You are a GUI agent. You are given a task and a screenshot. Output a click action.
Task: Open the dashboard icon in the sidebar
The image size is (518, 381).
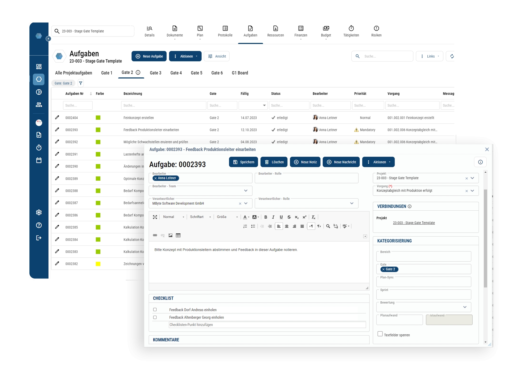[39, 66]
